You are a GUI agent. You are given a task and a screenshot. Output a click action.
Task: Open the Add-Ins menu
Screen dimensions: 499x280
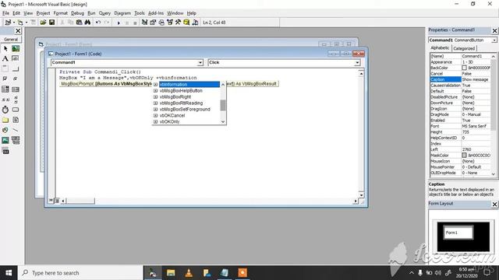(x=156, y=13)
